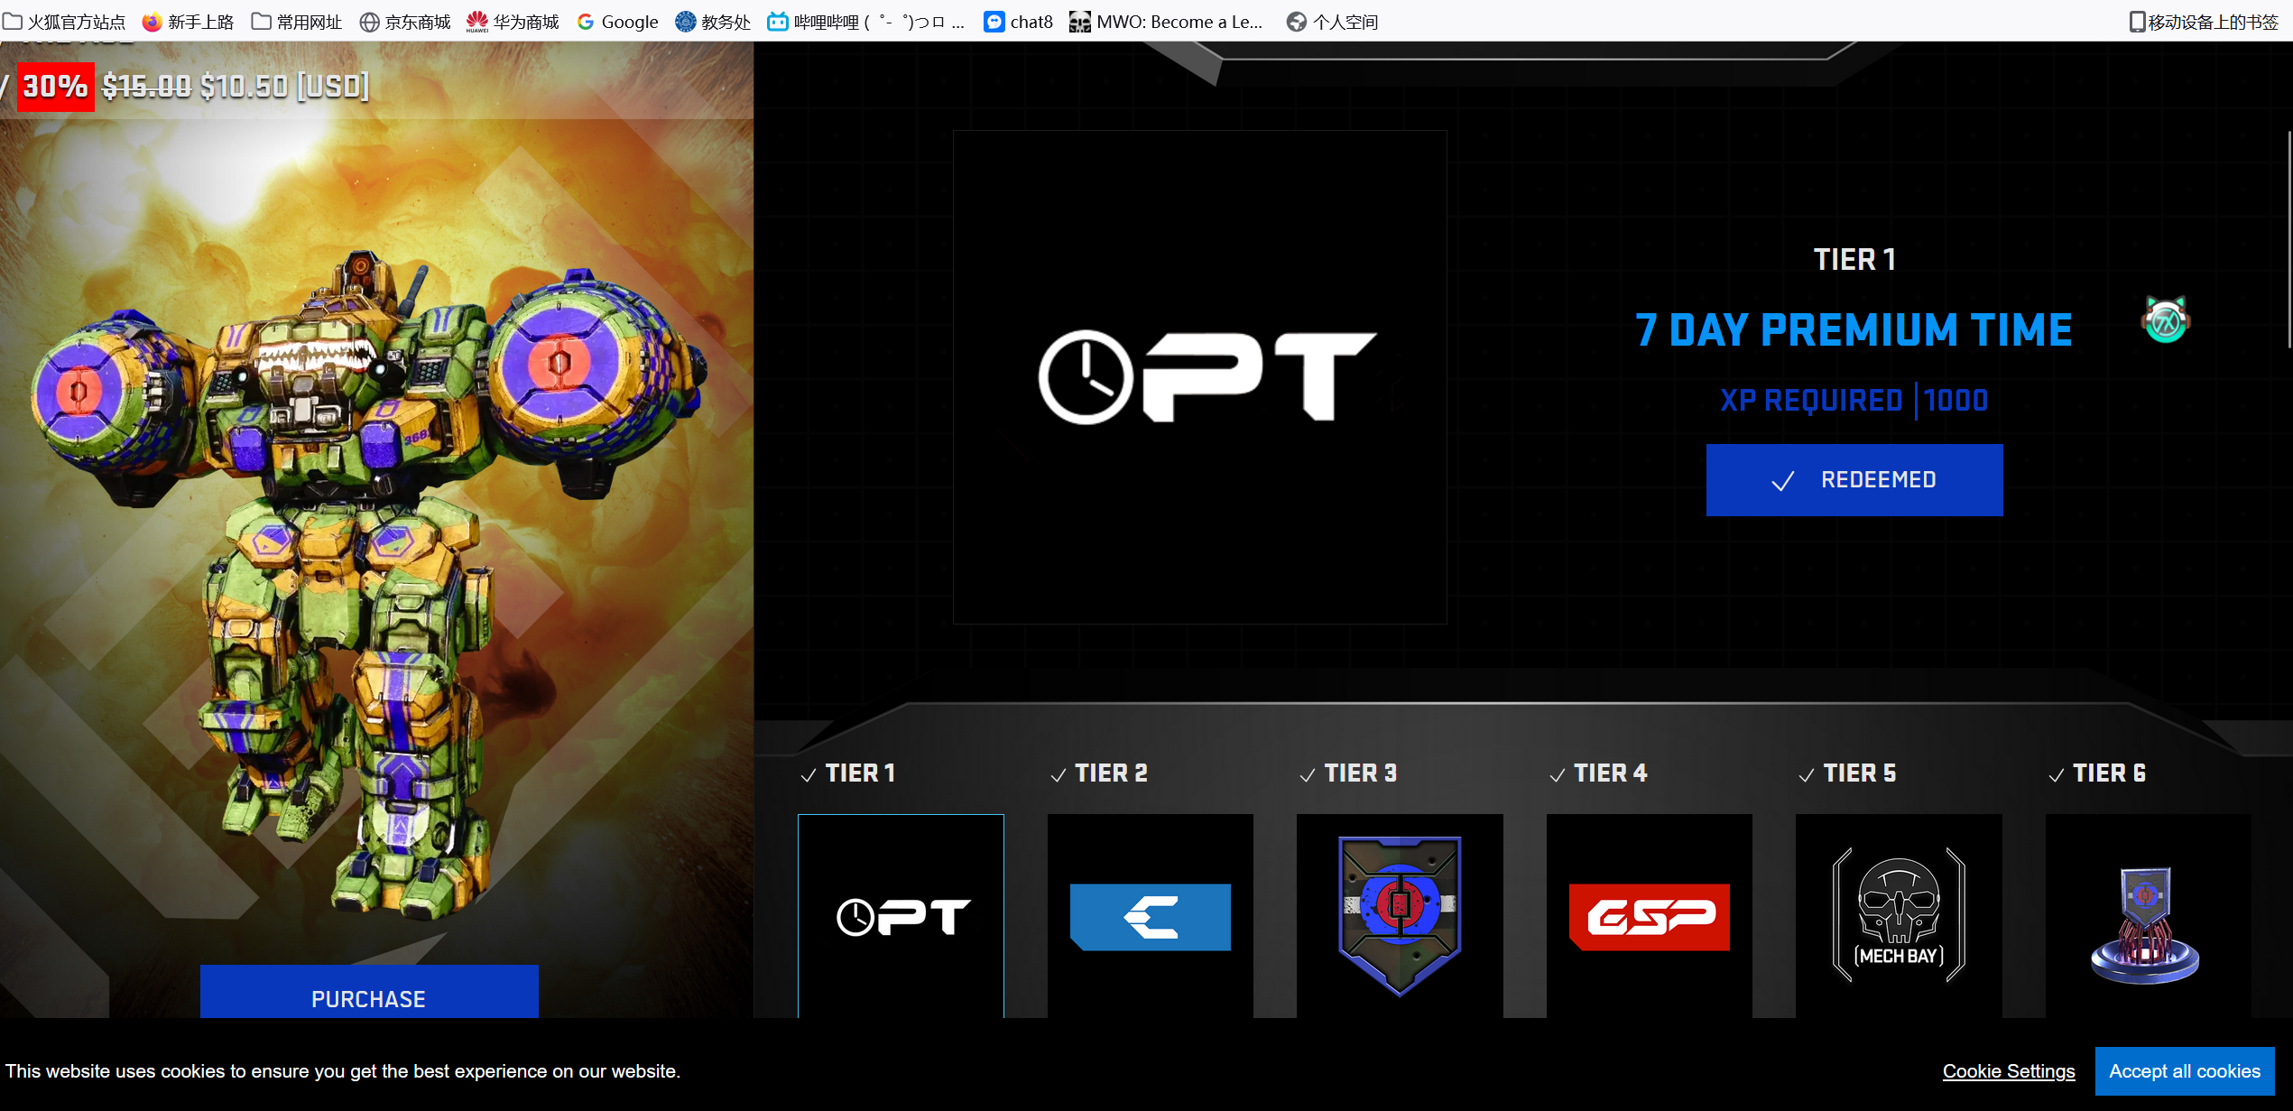
Task: Click the $10.50 [USD] sale price text
Action: click(x=284, y=87)
